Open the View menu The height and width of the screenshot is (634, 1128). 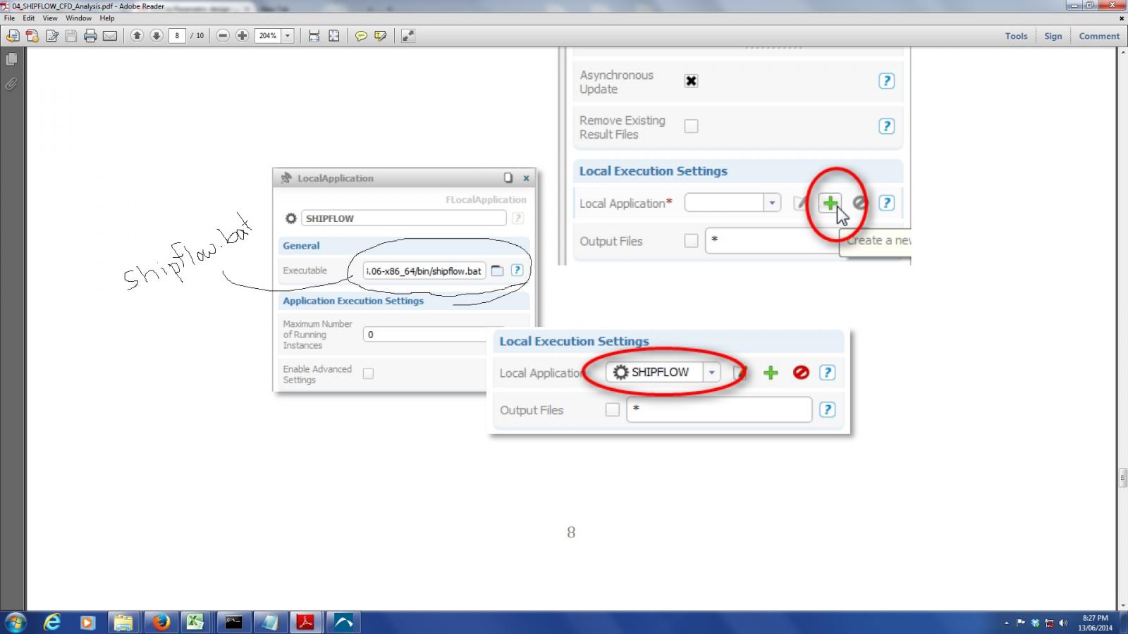[49, 18]
